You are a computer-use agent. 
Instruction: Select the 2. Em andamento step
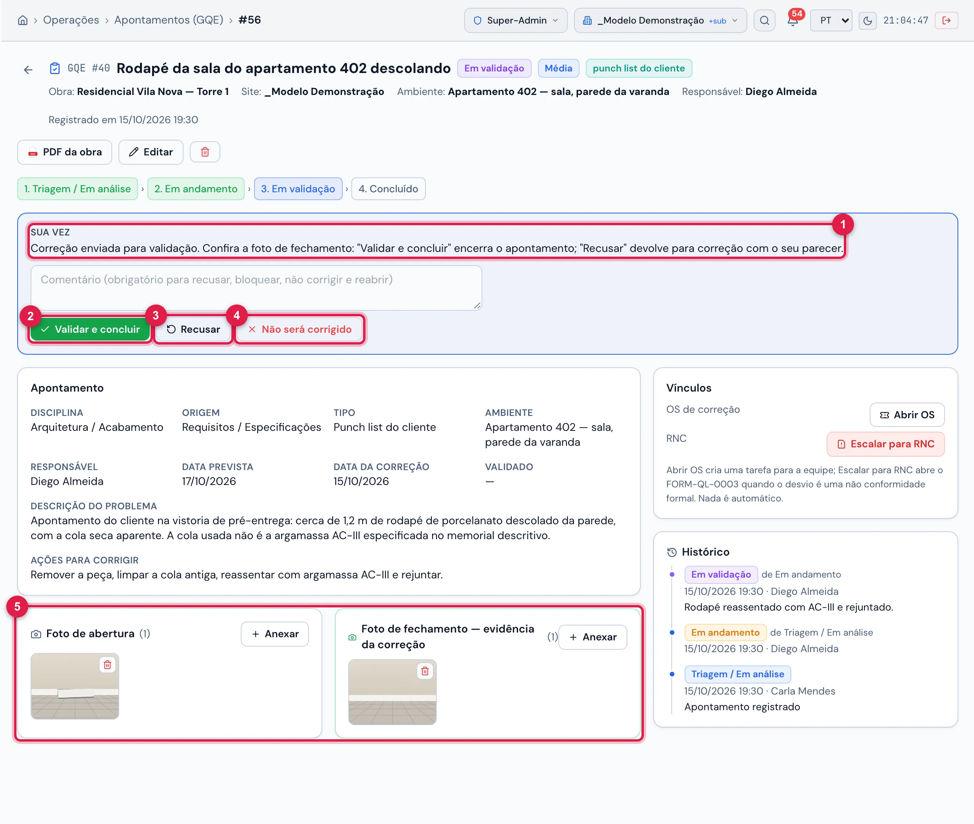click(x=196, y=189)
